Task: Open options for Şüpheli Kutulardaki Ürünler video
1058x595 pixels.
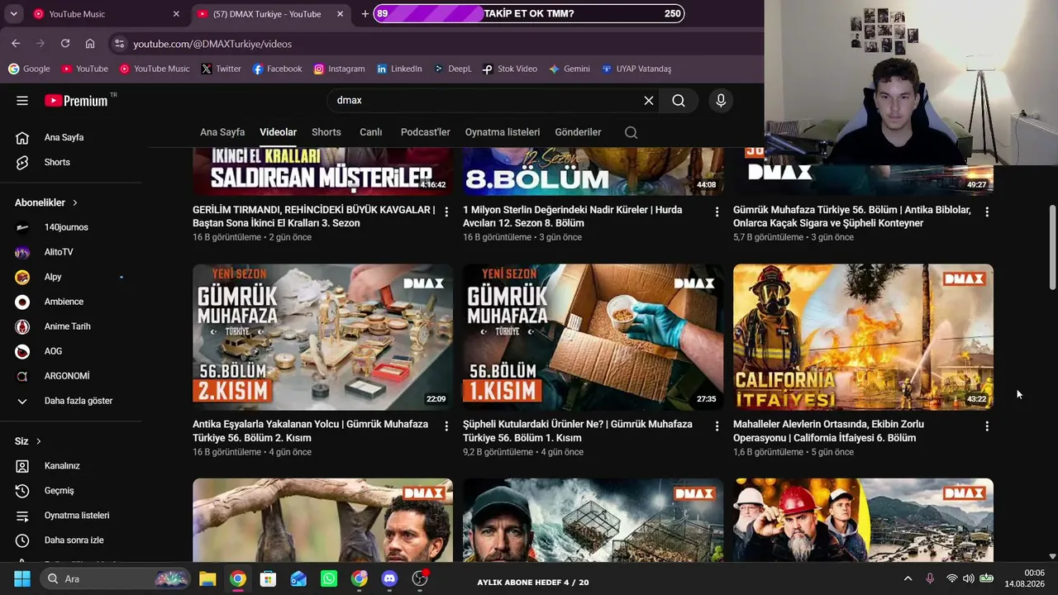Action: (x=717, y=426)
